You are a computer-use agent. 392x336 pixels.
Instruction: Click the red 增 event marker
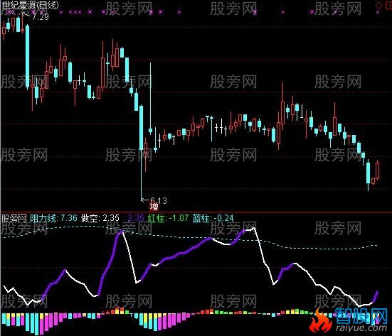154,207
